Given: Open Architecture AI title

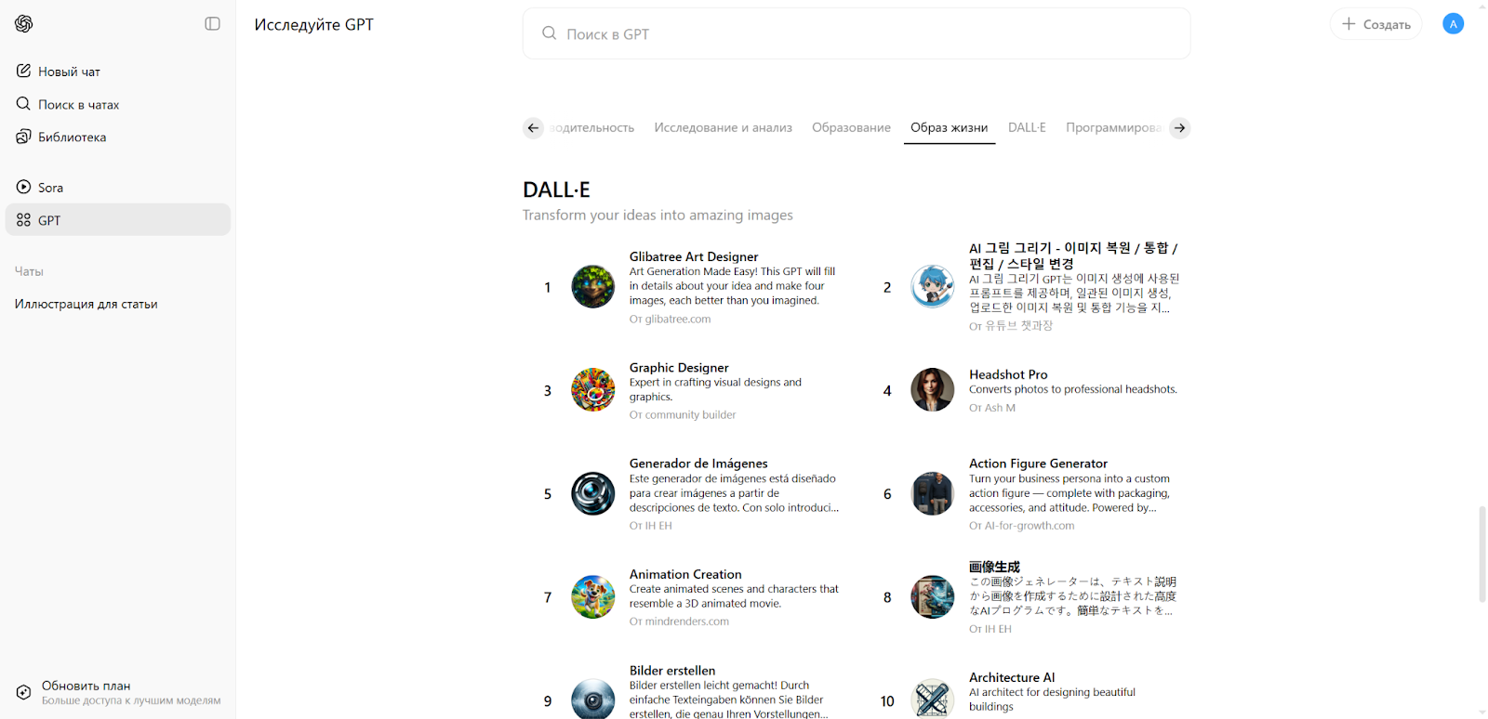Looking at the screenshot, I should [x=1012, y=677].
